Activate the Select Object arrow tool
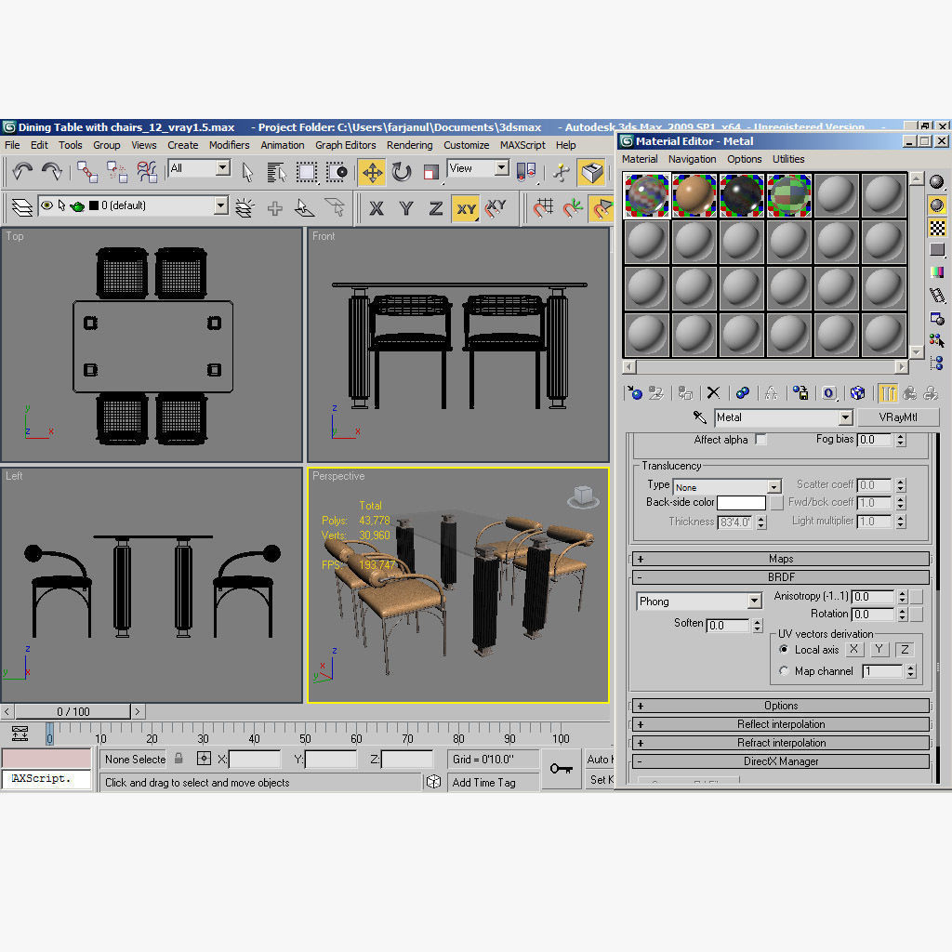952x952 pixels. (247, 172)
